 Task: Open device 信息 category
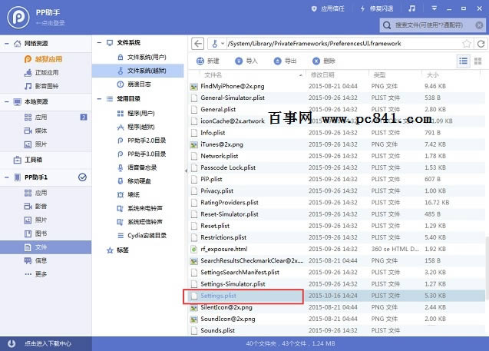(35, 260)
